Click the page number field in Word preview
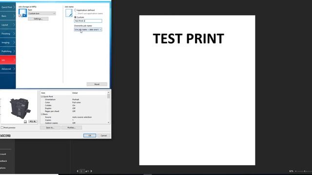 82,171
